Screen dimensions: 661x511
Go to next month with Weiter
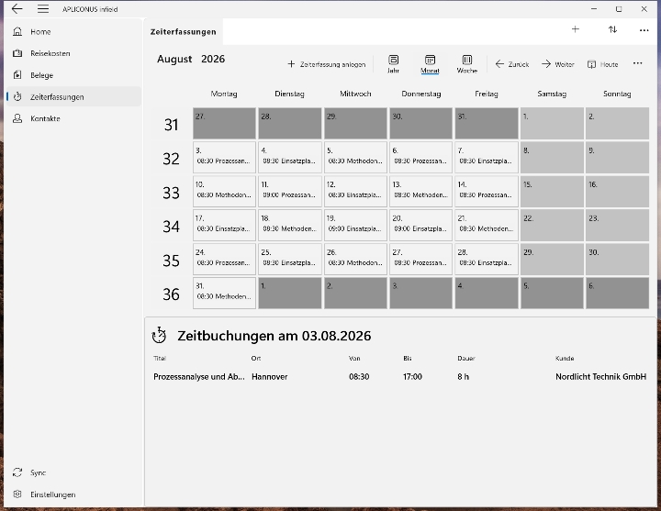pyautogui.click(x=558, y=64)
